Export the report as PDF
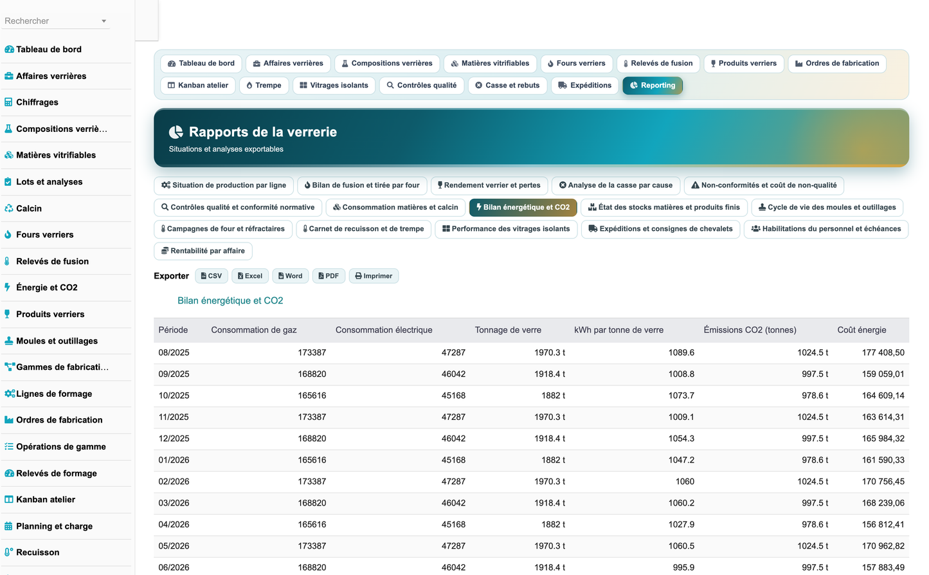This screenshot has width=929, height=575. point(329,276)
